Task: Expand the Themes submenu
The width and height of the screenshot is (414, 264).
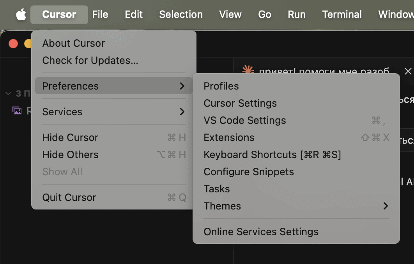Action: pyautogui.click(x=296, y=206)
